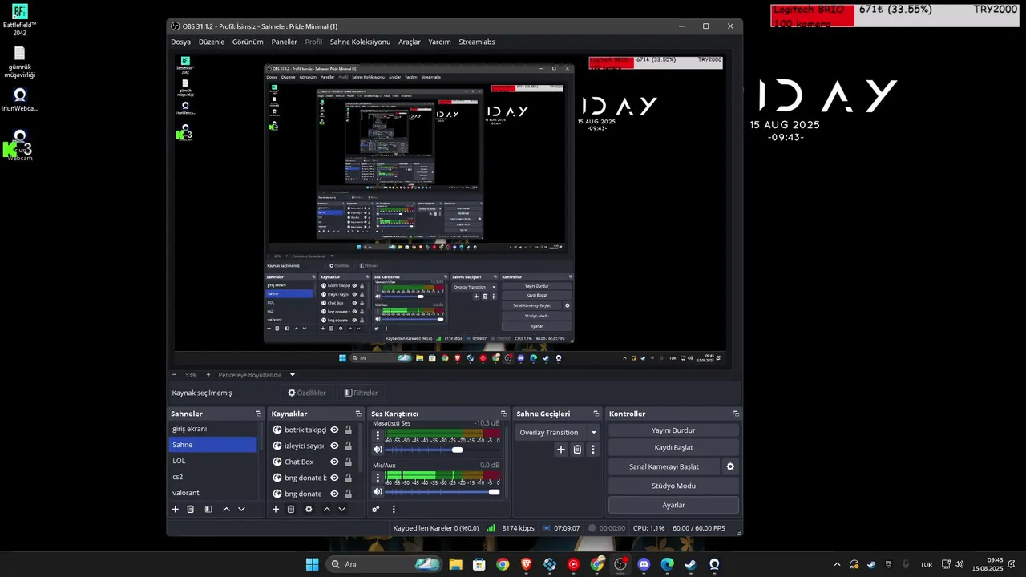
Task: Zoom in preview with plus icon
Action: 208,374
